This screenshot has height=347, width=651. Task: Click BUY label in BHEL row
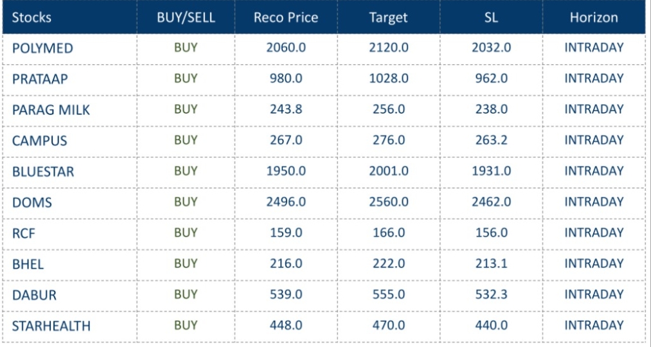click(x=186, y=263)
